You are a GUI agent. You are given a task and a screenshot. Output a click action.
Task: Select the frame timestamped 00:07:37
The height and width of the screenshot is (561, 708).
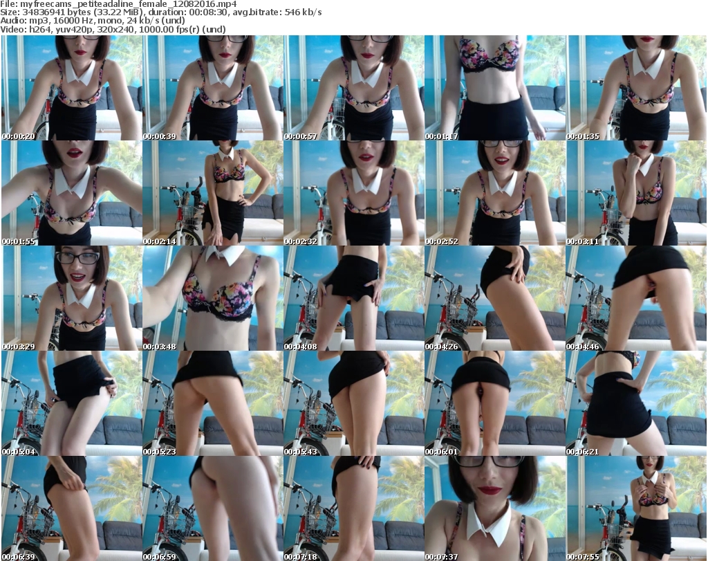[x=495, y=508]
